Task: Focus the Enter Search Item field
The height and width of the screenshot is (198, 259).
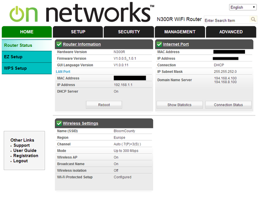Action: [227, 20]
